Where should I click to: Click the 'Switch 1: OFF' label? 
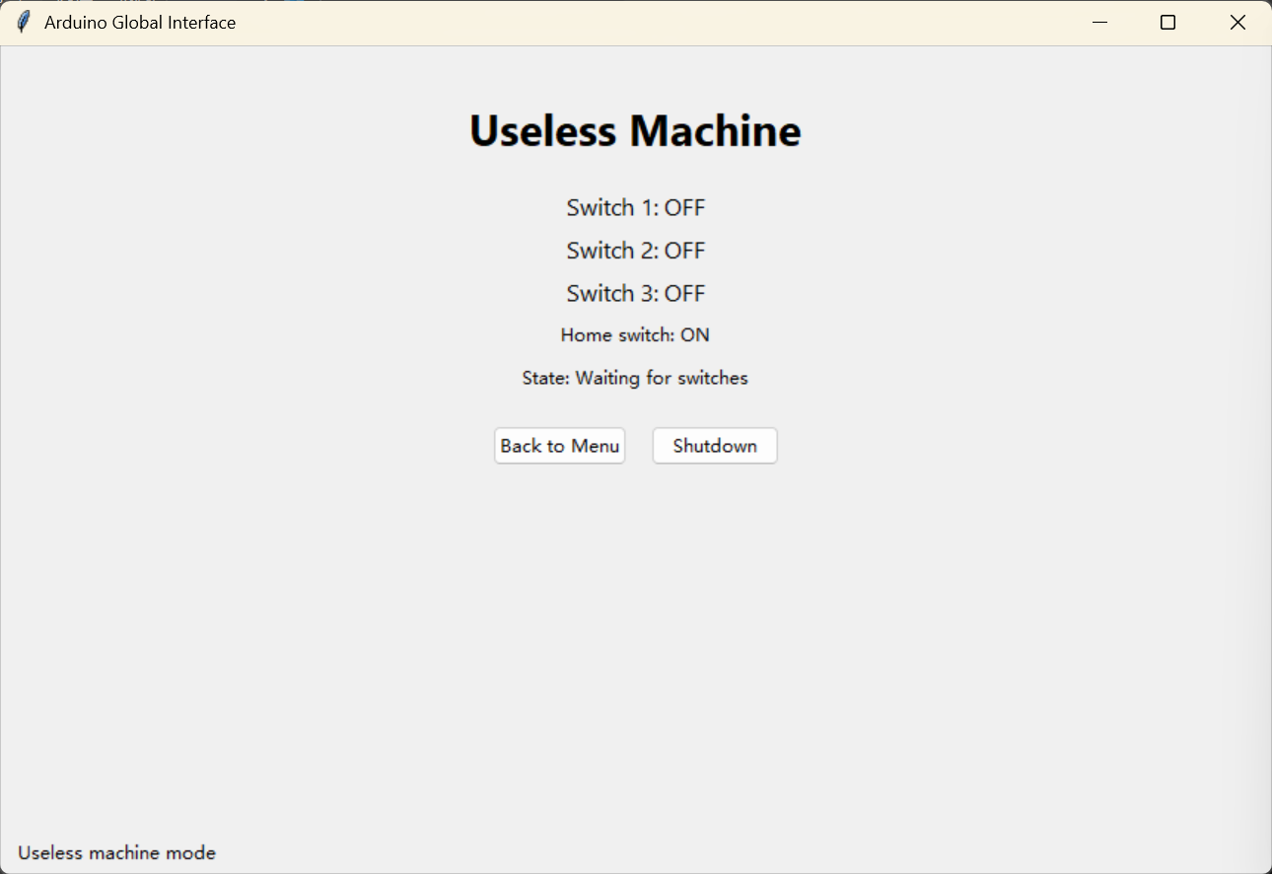pyautogui.click(x=636, y=208)
